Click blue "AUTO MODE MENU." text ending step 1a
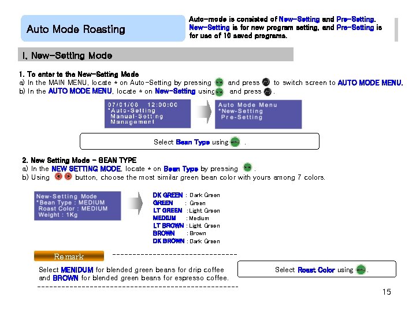The width and height of the screenshot is (416, 312). [370, 83]
